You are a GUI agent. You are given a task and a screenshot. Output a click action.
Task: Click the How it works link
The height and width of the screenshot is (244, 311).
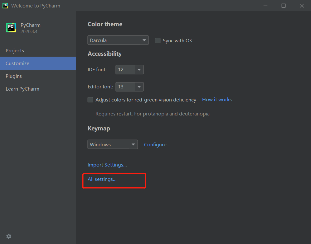[x=217, y=100]
